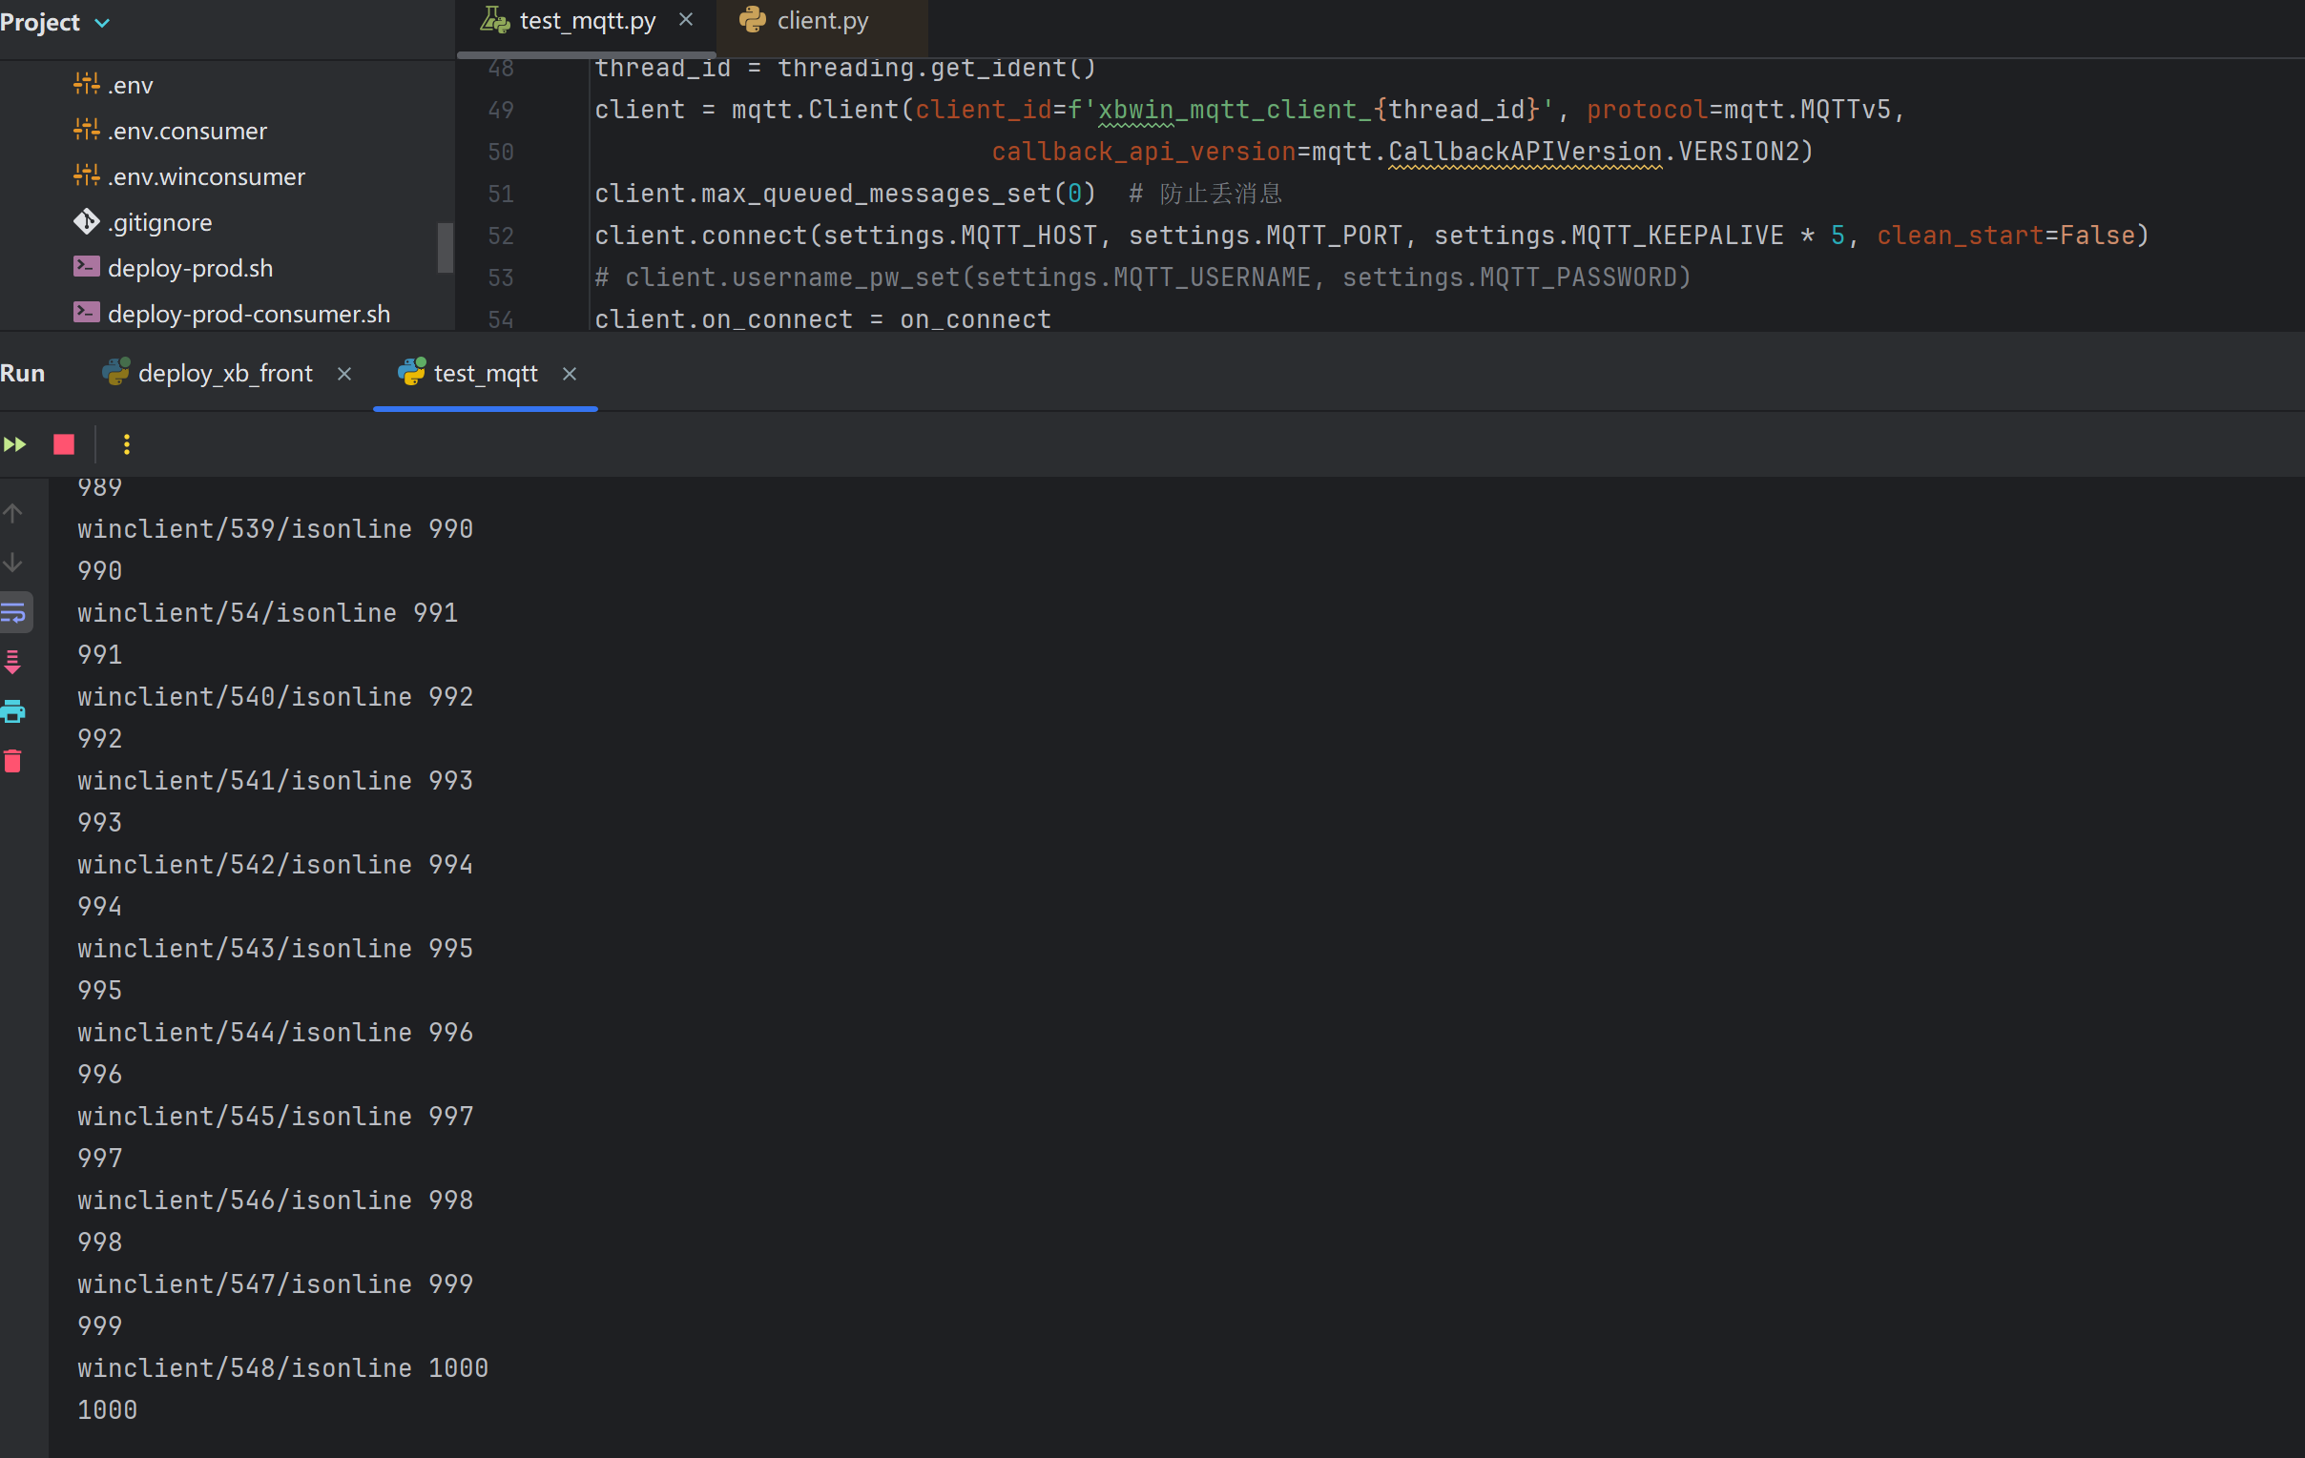Toggle soft-wrap in run console
2305x1458 pixels.
pos(14,612)
